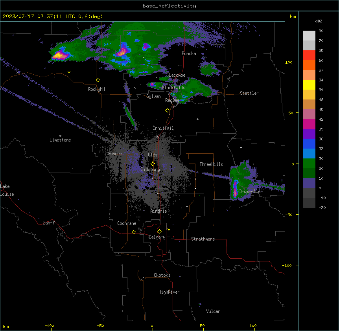Click the orange 57-60 dBZ legend swatch
Screen dimensions: 339x331
[x=309, y=65]
